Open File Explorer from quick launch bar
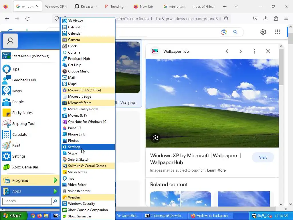This screenshot has width=293, height=220. (46, 216)
